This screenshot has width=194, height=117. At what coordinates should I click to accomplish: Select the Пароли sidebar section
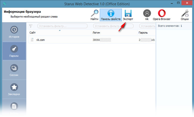[x=14, y=51]
